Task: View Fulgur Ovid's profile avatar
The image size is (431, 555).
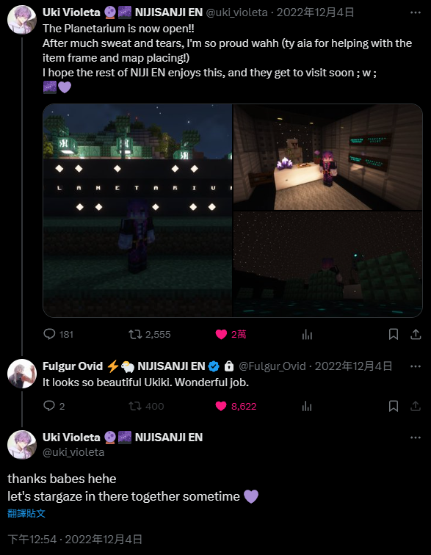Action: tap(22, 374)
